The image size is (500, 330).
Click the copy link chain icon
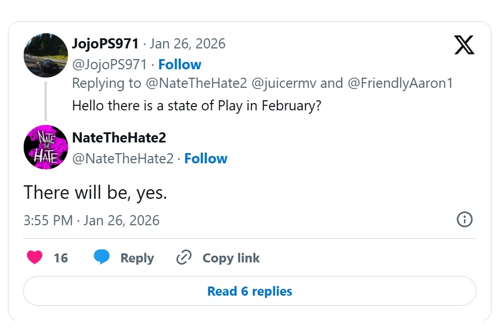tap(184, 258)
